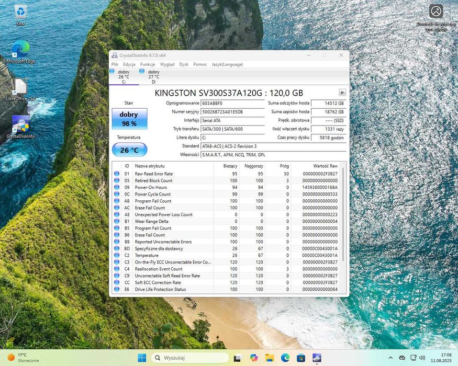Click status orb for Specyficzne dla dostawcy
This screenshot has width=458, height=366.
pyautogui.click(x=117, y=248)
